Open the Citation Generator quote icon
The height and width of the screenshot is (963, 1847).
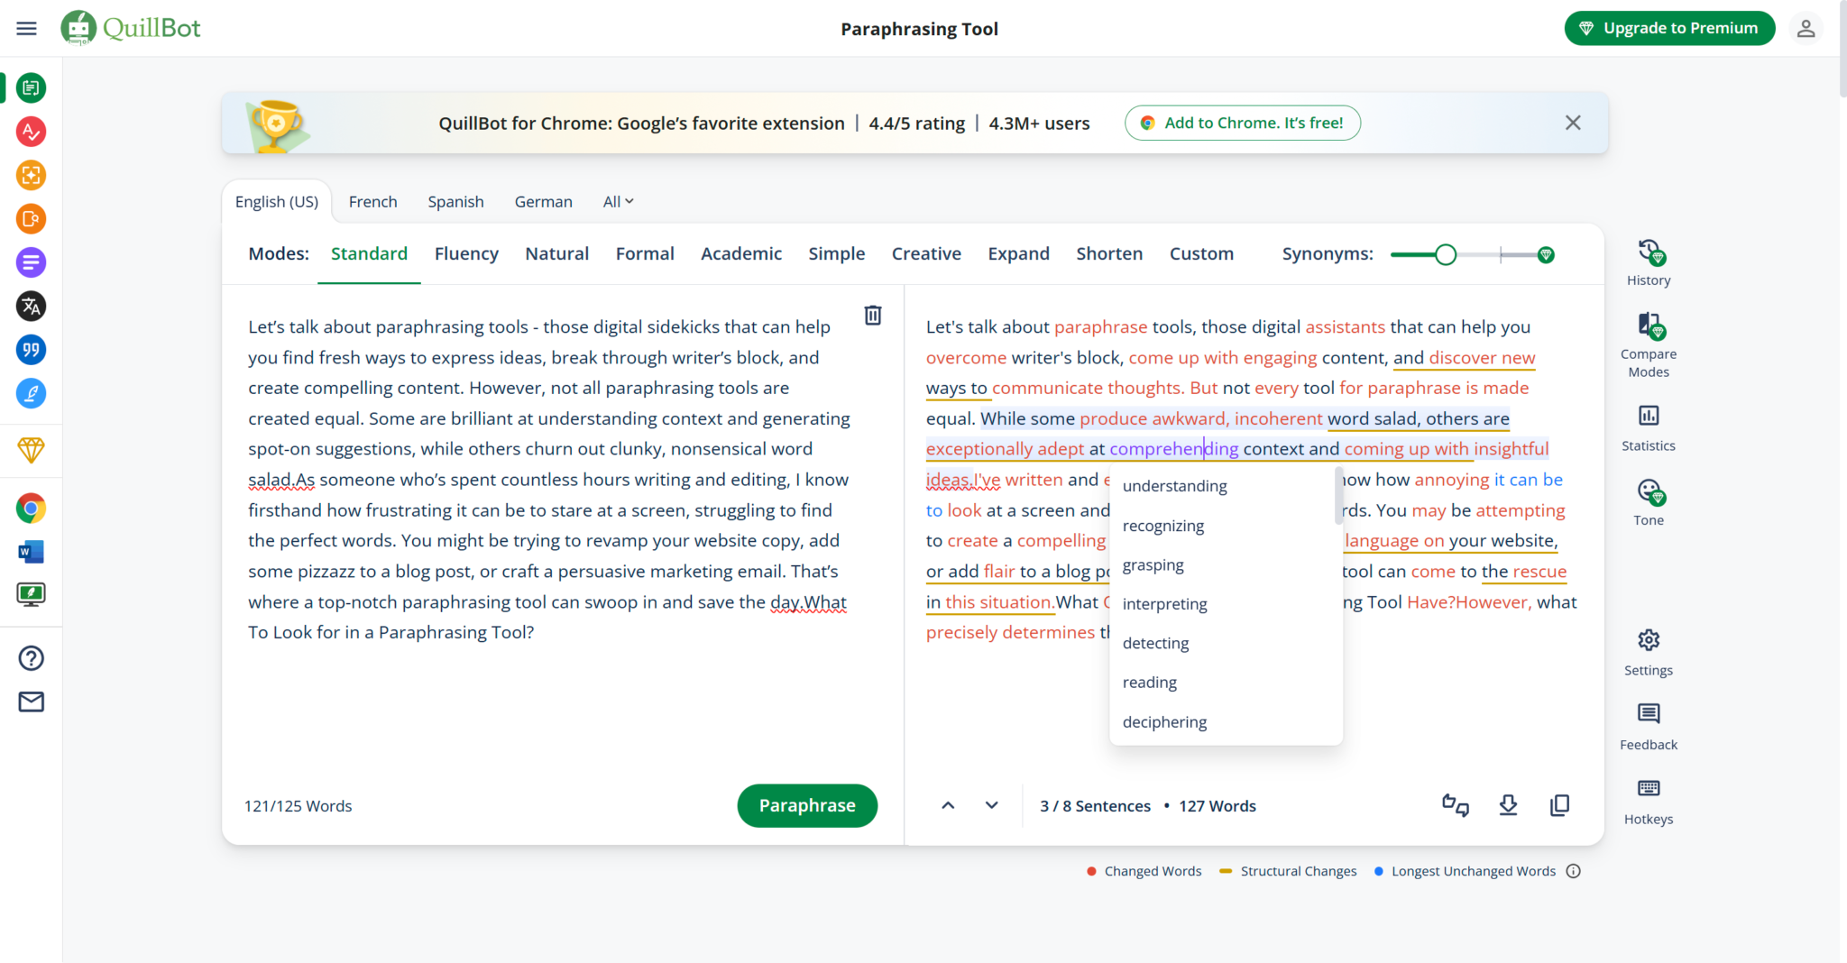[32, 350]
